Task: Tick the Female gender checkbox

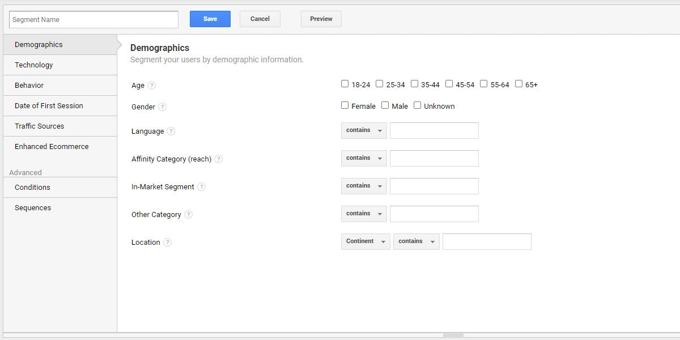Action: [345, 105]
